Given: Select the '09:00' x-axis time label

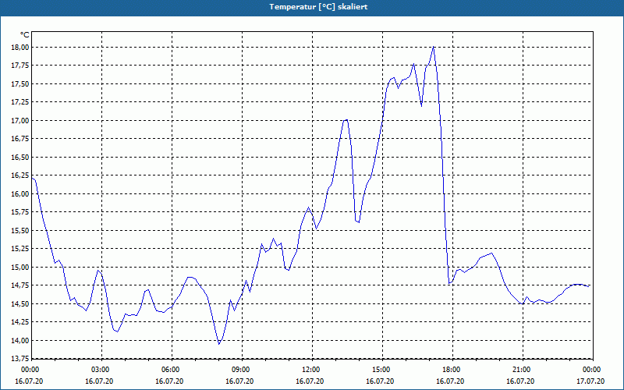Looking at the screenshot, I should pyautogui.click(x=240, y=370).
